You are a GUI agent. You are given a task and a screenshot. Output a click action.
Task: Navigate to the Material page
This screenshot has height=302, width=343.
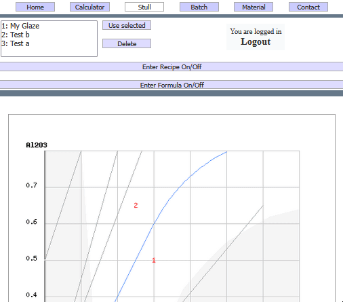tap(254, 7)
